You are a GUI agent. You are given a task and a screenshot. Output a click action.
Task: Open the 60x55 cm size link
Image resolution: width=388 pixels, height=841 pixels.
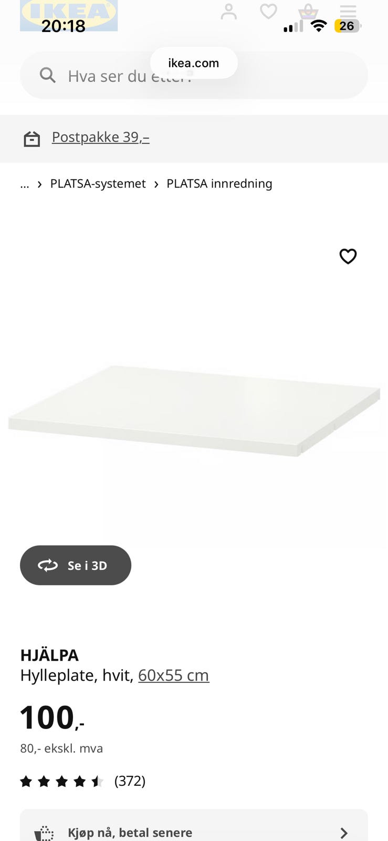click(x=174, y=675)
